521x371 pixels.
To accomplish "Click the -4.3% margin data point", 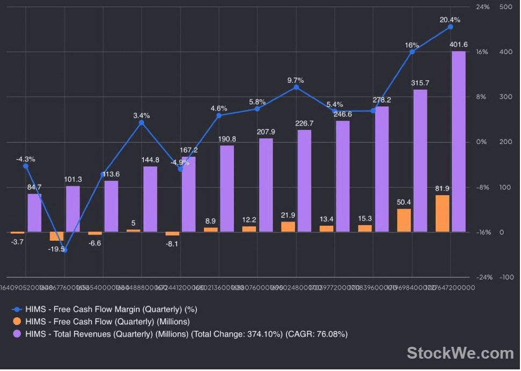I will (x=26, y=166).
